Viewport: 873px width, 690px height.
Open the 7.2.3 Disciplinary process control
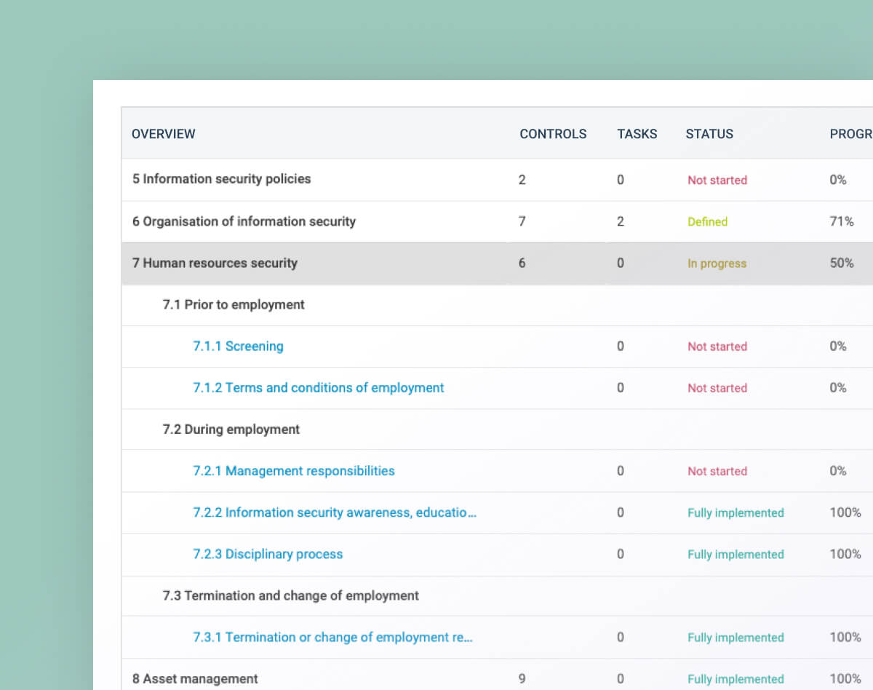pyautogui.click(x=268, y=554)
